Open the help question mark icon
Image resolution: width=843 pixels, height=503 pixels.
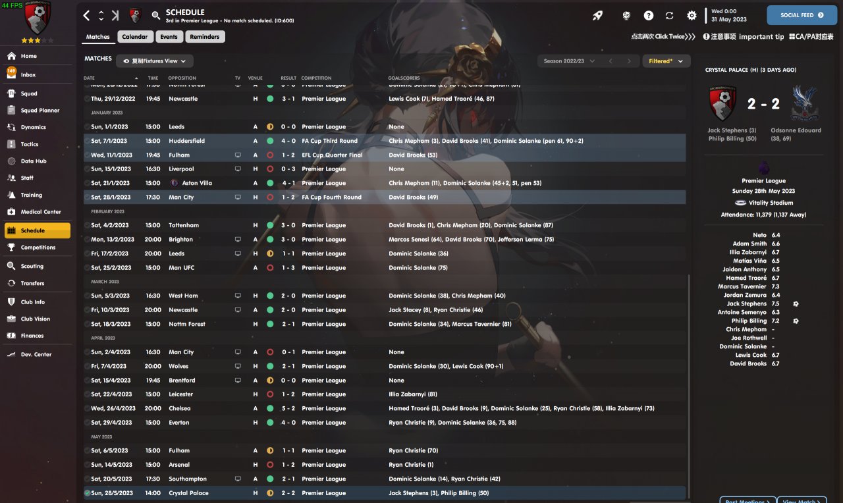tap(649, 15)
